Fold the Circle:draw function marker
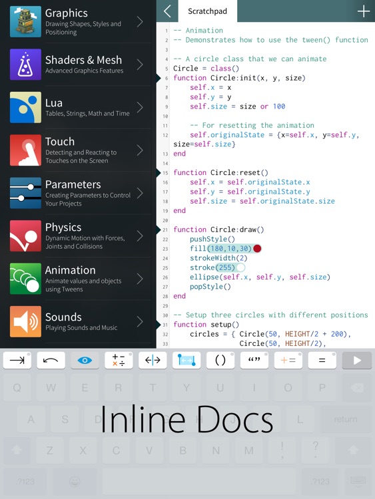Viewport: 375px width, 499px height. pyautogui.click(x=159, y=230)
